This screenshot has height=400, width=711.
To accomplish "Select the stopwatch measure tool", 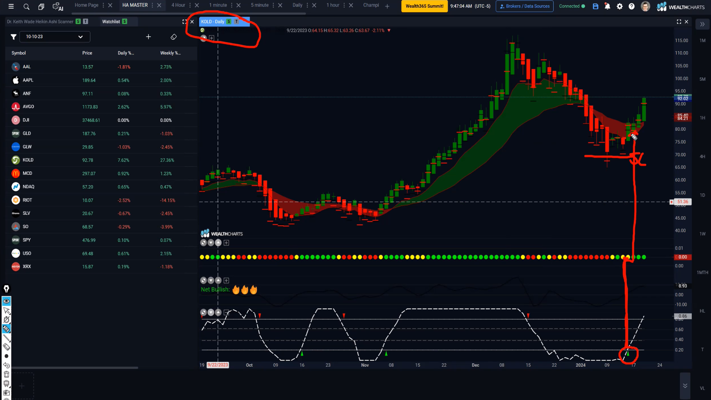I will coord(6,320).
